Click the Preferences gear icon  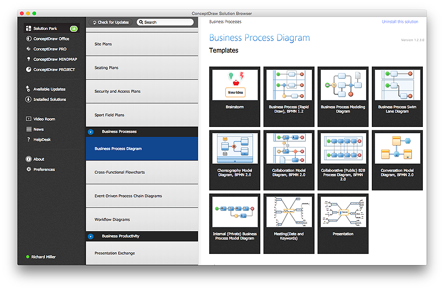tap(28, 169)
